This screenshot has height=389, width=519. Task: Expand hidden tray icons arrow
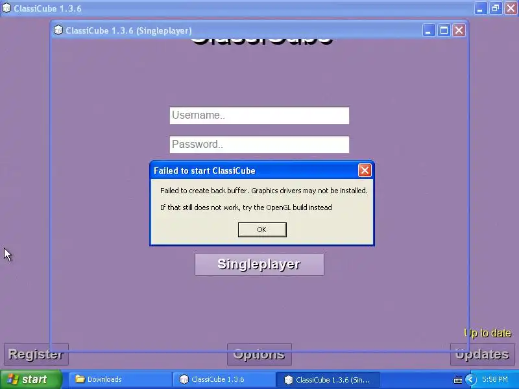[x=470, y=379]
